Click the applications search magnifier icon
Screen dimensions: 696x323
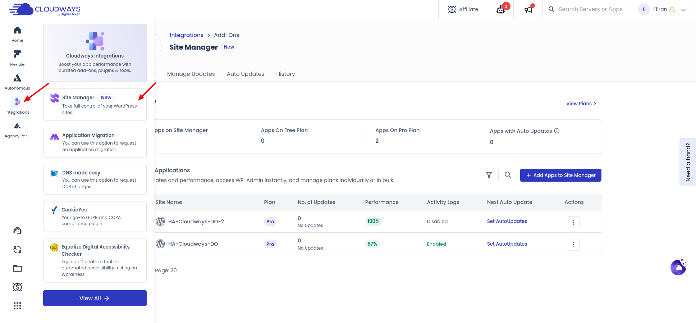[x=508, y=175]
